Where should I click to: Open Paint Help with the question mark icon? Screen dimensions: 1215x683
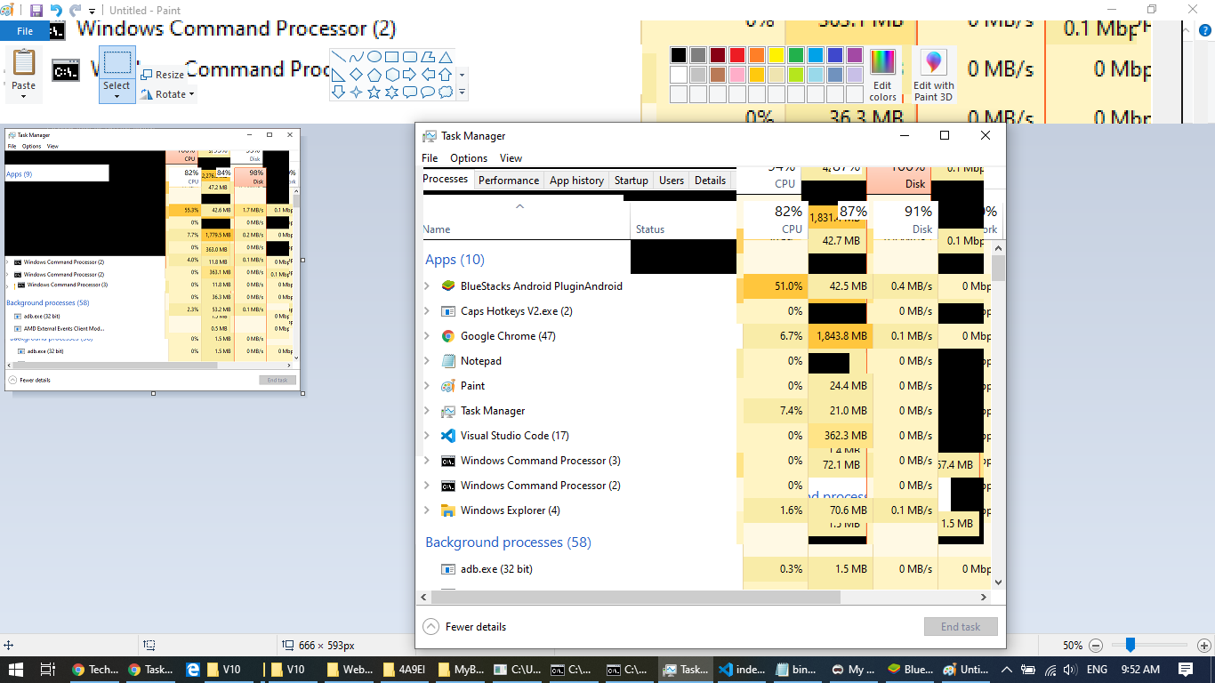coord(1204,31)
